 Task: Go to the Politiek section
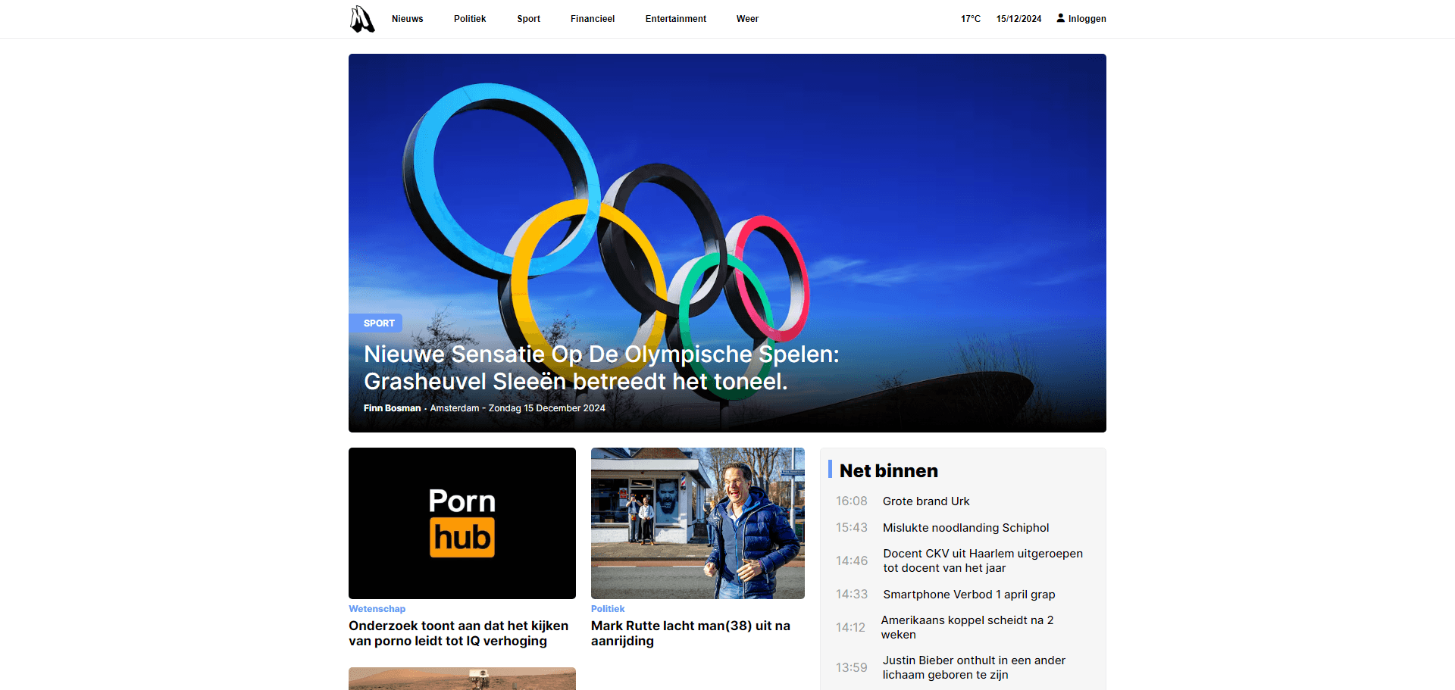[470, 19]
